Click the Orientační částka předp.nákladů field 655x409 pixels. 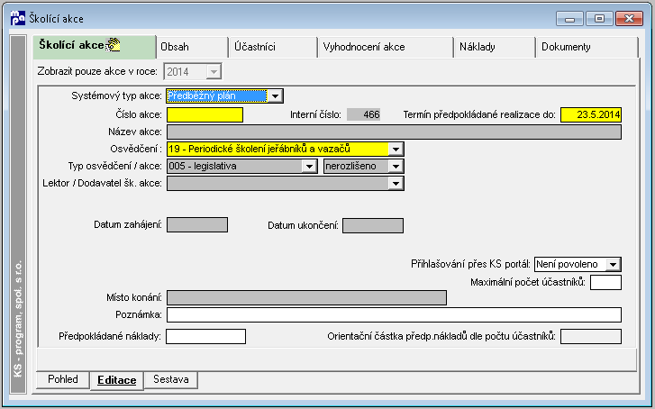point(591,336)
